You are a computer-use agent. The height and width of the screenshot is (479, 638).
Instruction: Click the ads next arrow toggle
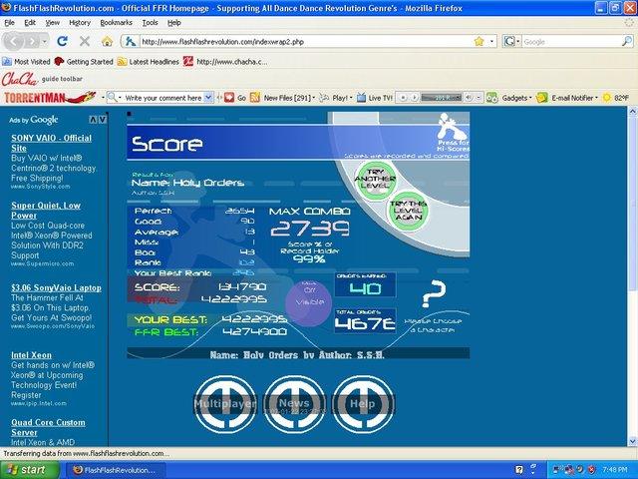(x=103, y=120)
